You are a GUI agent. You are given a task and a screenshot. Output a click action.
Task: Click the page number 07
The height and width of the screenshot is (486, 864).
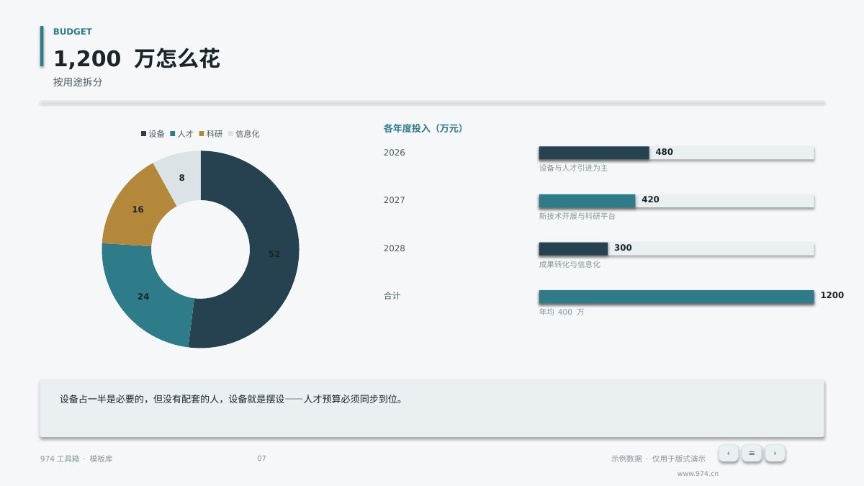(x=261, y=459)
